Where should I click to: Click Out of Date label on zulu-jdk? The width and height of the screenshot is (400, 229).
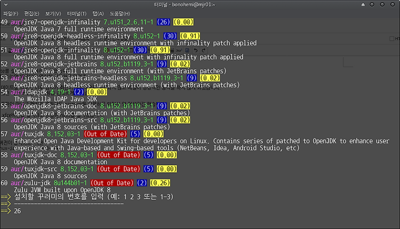click(112, 183)
